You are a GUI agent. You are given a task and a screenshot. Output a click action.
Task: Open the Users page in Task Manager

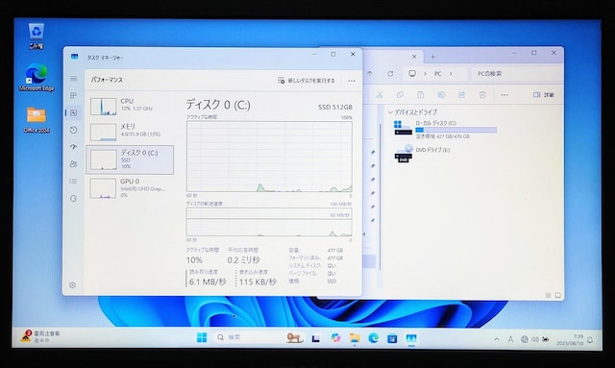coord(73,164)
